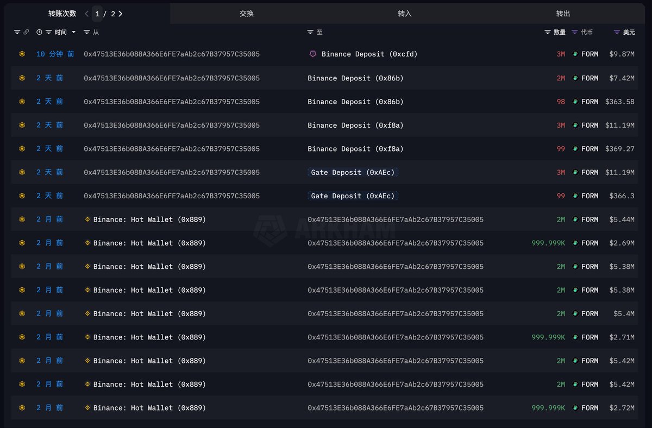Open Gate Deposit (0xAEc) in the $366.3 row

pos(353,196)
